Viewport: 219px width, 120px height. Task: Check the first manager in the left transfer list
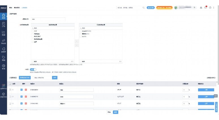pos(33,31)
